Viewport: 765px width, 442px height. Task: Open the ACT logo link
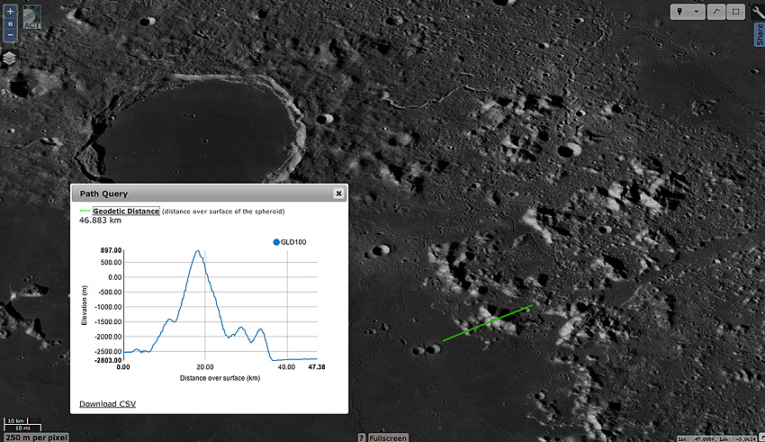tap(31, 17)
